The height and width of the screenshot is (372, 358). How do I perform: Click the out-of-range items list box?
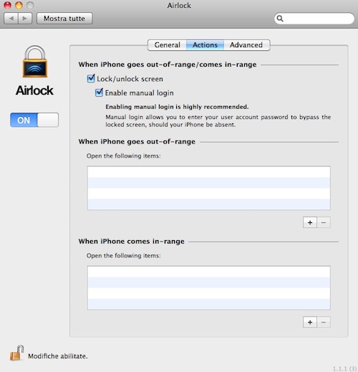209,188
